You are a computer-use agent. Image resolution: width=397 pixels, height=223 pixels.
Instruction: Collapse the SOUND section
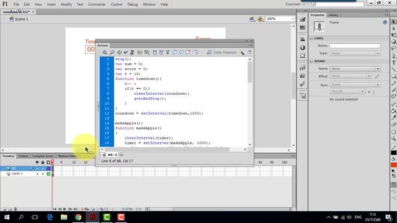pyautogui.click(x=311, y=61)
